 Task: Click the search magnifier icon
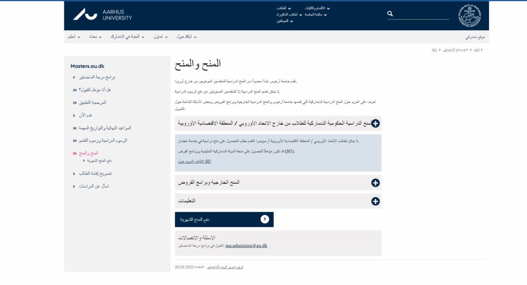point(391,14)
